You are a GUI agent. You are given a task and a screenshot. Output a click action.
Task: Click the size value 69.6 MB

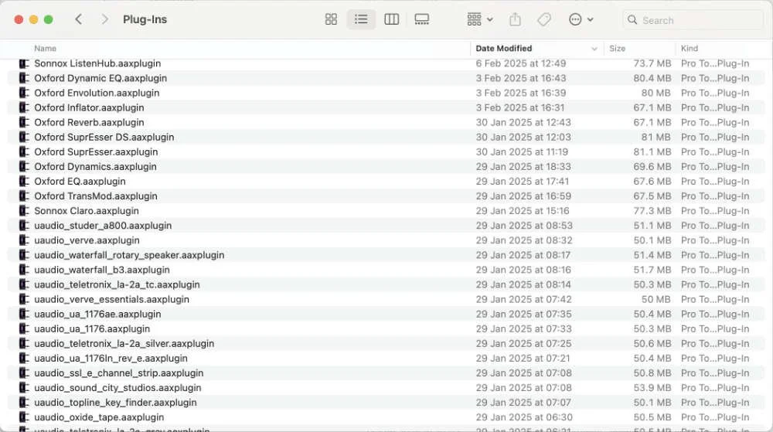click(x=652, y=166)
